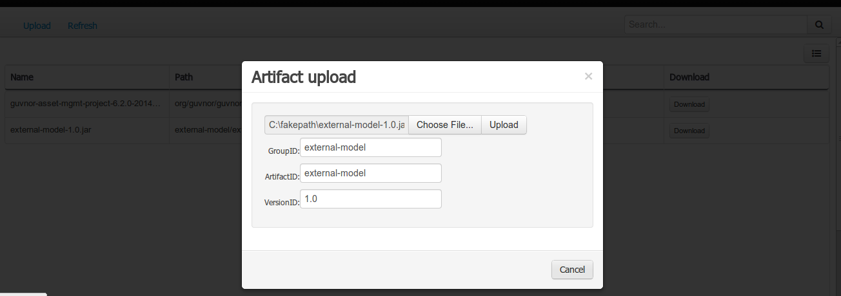Click the Refresh link
The image size is (841, 296).
click(x=83, y=26)
